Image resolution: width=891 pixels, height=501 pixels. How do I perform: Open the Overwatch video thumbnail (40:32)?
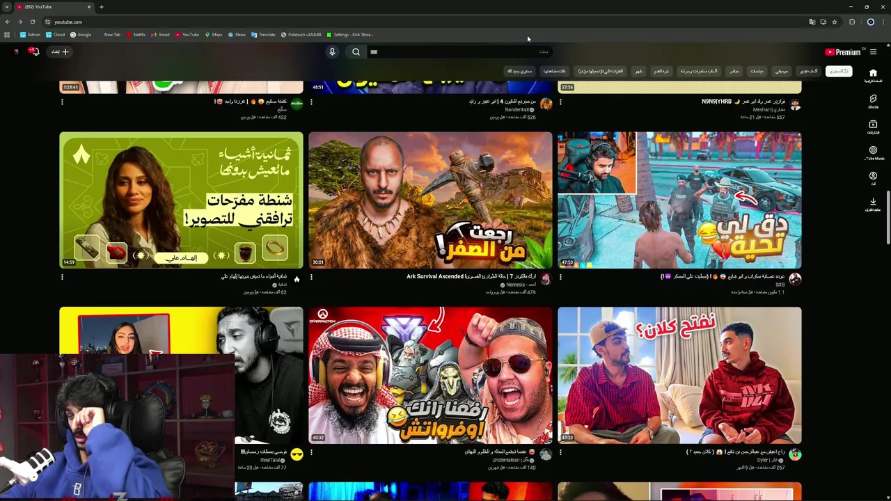point(430,375)
